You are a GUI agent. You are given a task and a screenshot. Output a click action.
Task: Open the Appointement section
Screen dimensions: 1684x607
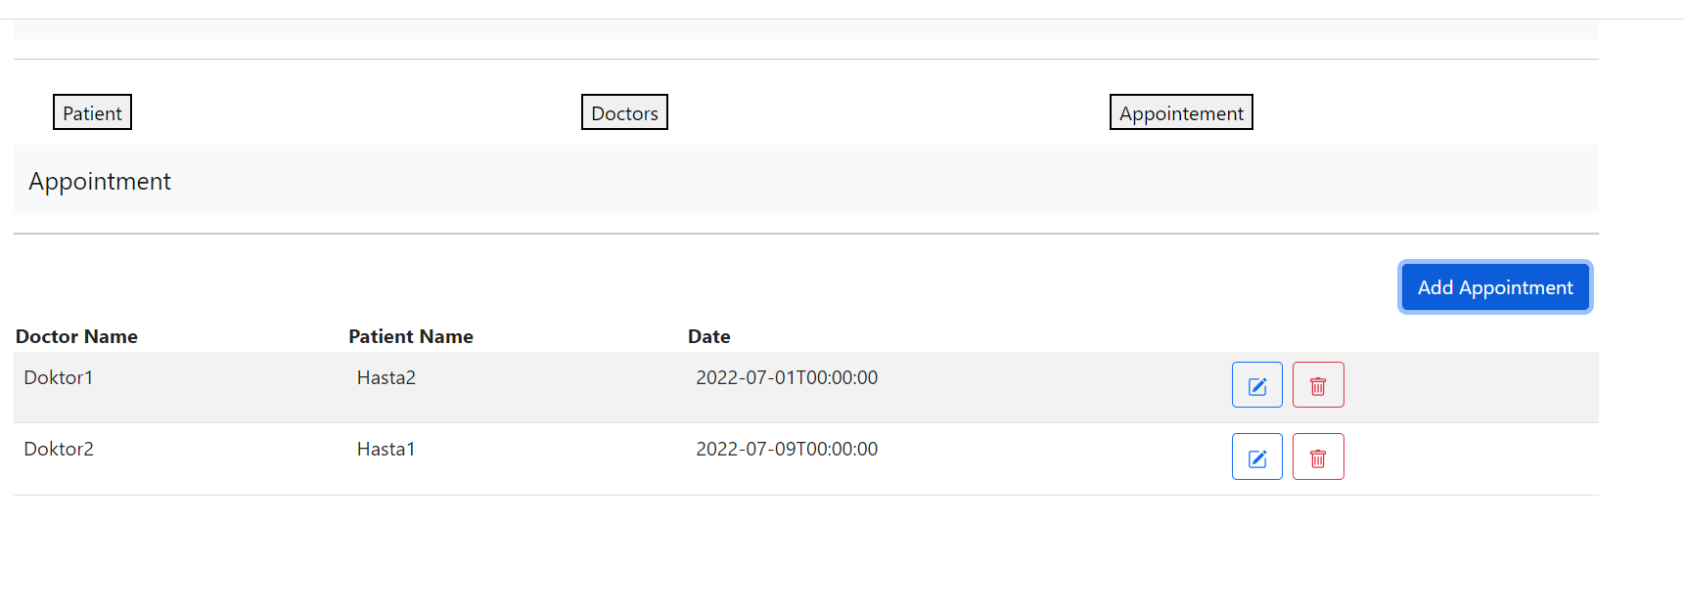click(x=1181, y=111)
